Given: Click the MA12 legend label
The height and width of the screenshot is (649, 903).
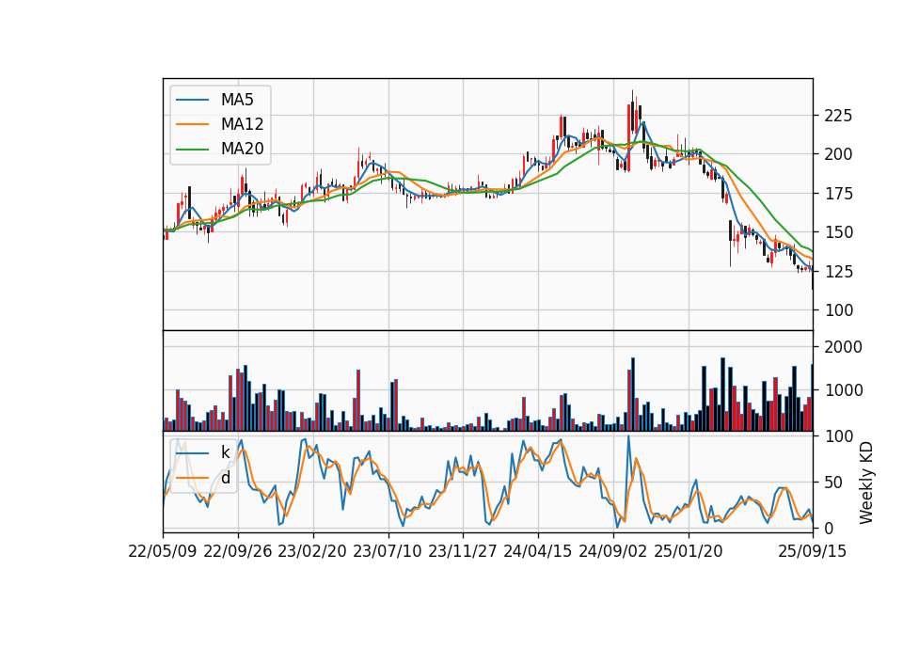Looking at the screenshot, I should click(x=243, y=124).
